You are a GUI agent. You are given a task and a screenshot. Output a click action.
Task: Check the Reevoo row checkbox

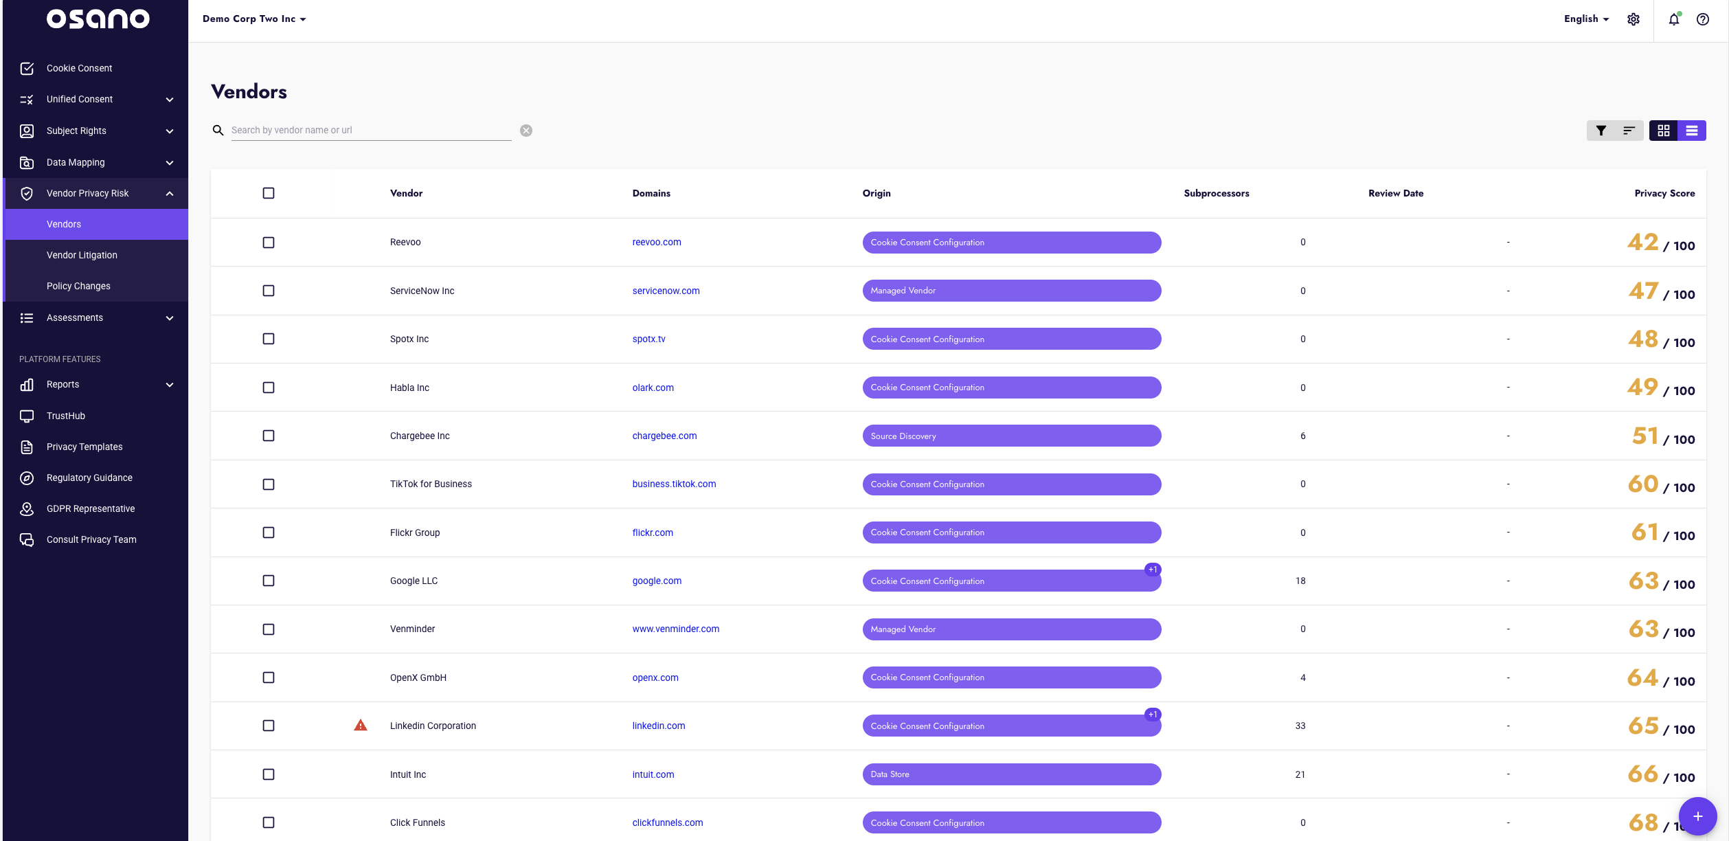point(269,243)
